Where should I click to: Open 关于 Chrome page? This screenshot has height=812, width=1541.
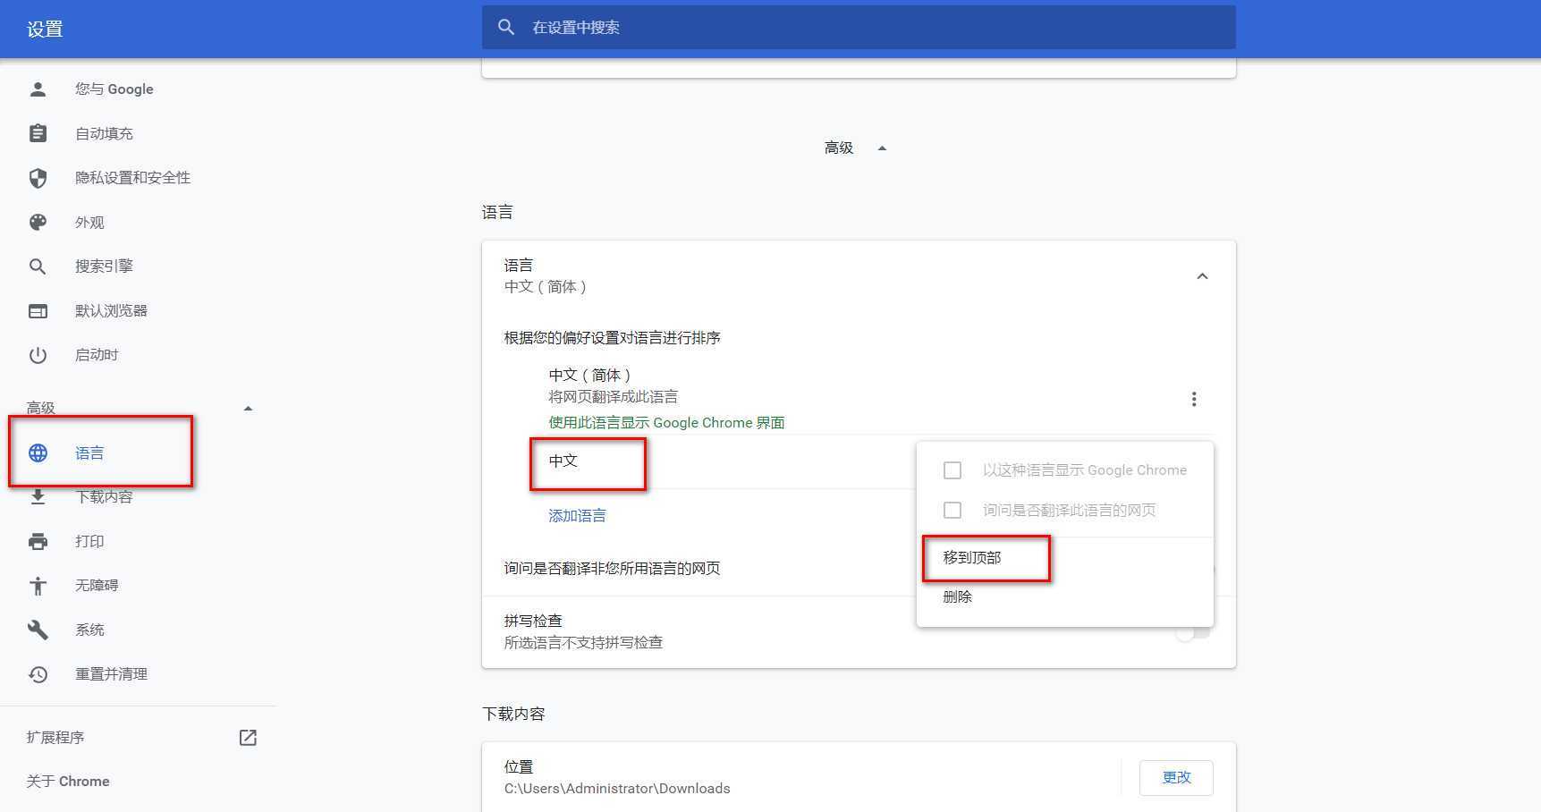(68, 782)
